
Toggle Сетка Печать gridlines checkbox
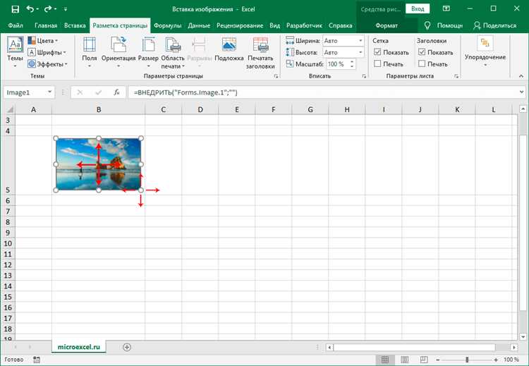(377, 63)
